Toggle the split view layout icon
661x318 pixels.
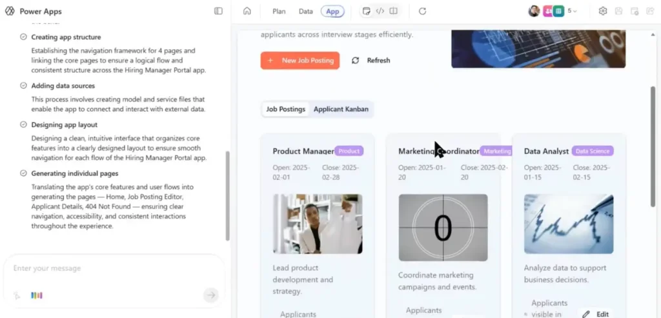coord(393,11)
